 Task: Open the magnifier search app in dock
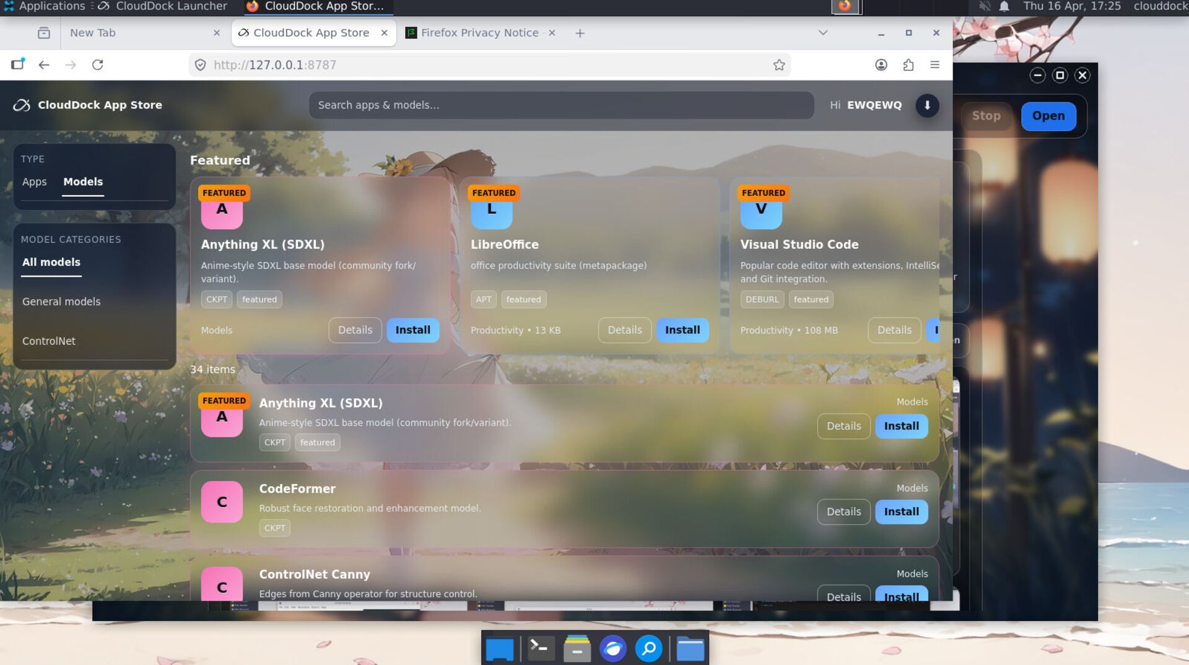pos(648,649)
